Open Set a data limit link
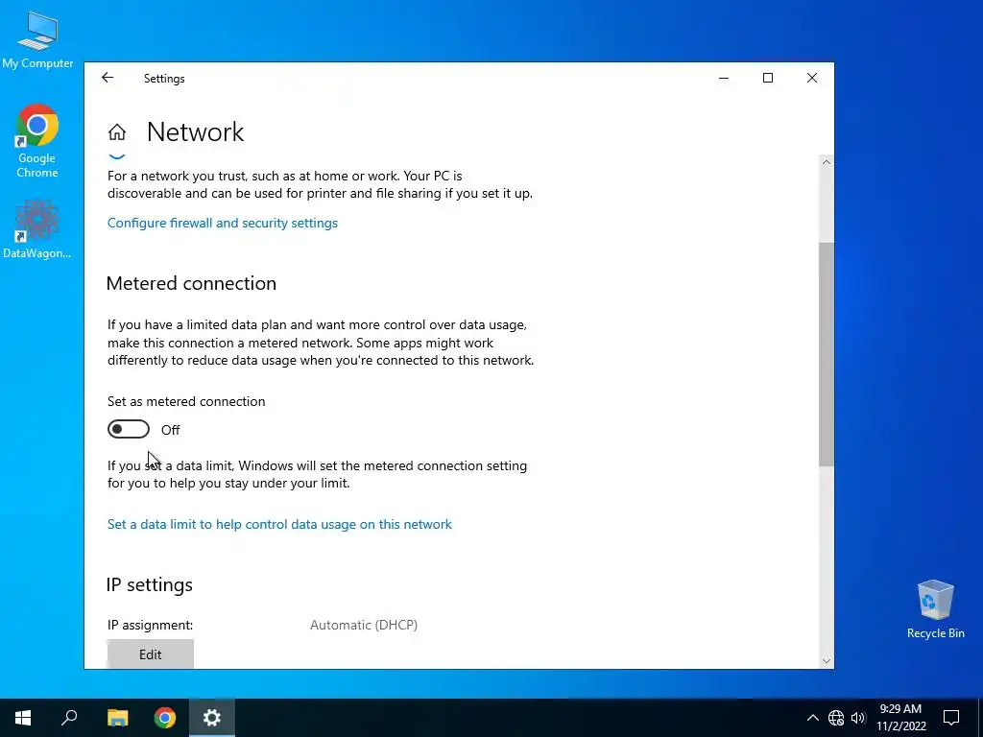Screen dimensions: 983x737 (x=279, y=525)
